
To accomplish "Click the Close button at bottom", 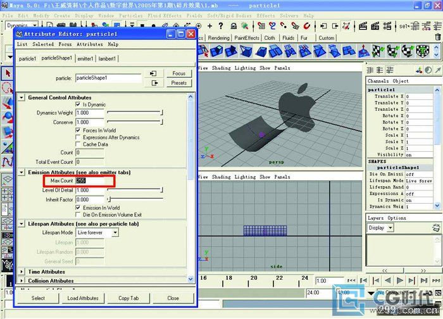I will click(173, 298).
